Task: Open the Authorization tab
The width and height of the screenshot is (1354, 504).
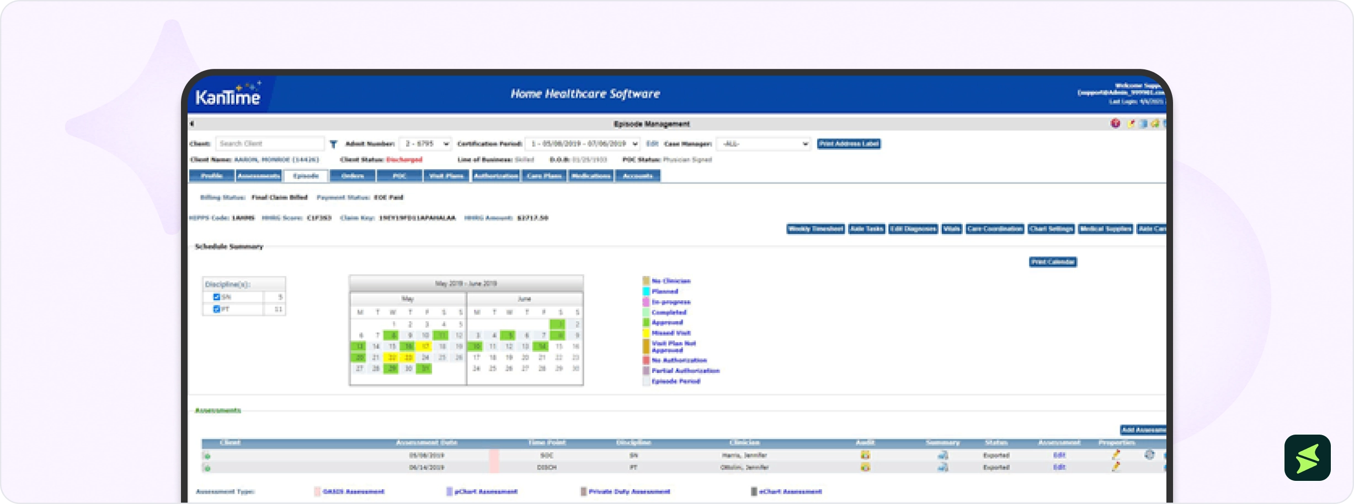Action: [x=495, y=176]
